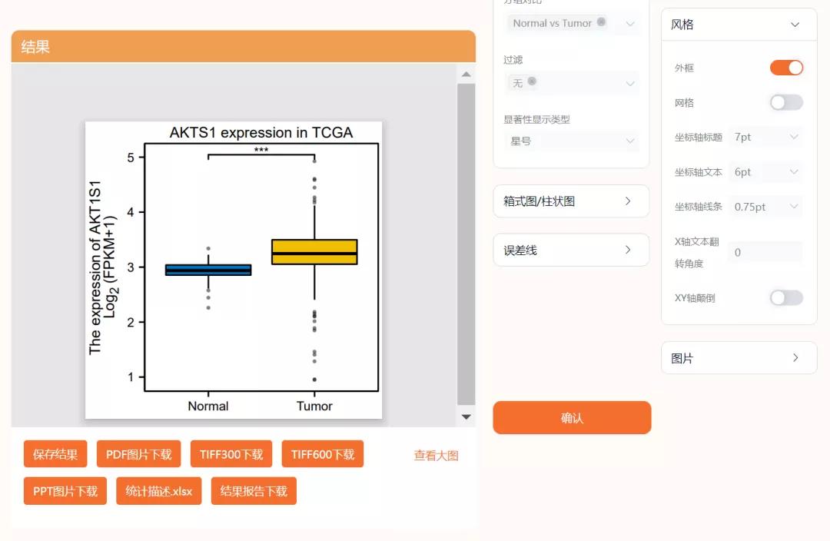This screenshot has width=830, height=541.
Task: Disable the 外框 outer frame toggle
Action: coord(785,68)
